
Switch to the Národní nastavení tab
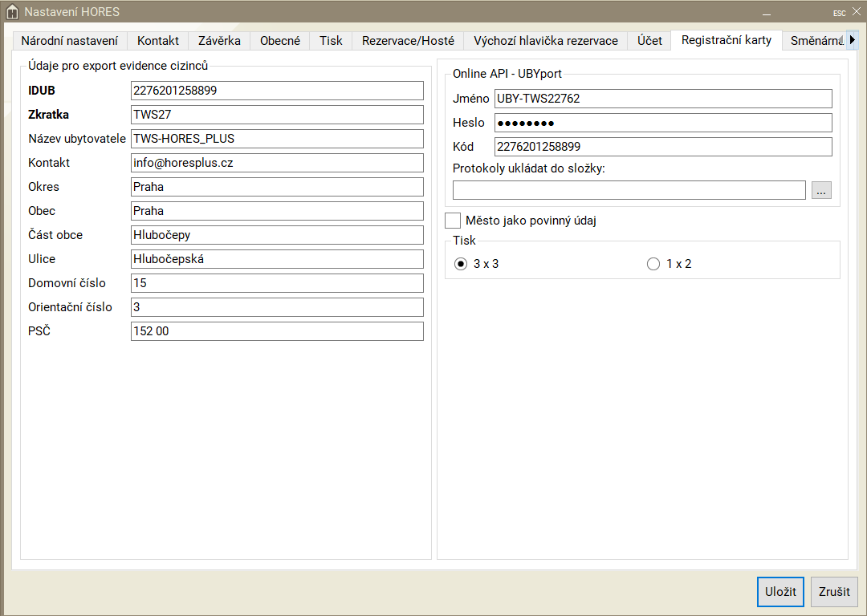point(70,40)
